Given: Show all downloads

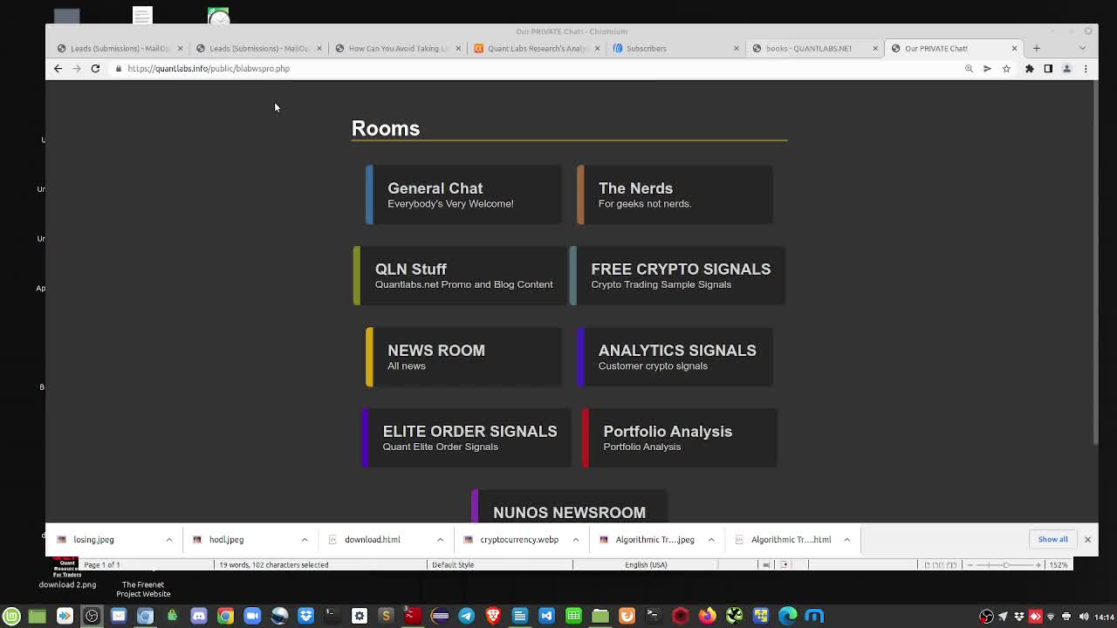Looking at the screenshot, I should click(x=1052, y=539).
